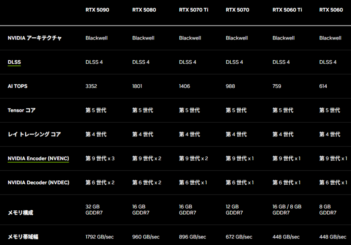Click the Tensor コア row label
This screenshot has width=351, height=245.
(x=22, y=110)
